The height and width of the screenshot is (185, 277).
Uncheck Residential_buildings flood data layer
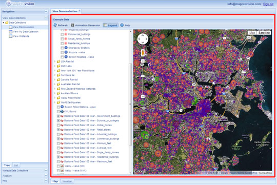(x=58, y=157)
